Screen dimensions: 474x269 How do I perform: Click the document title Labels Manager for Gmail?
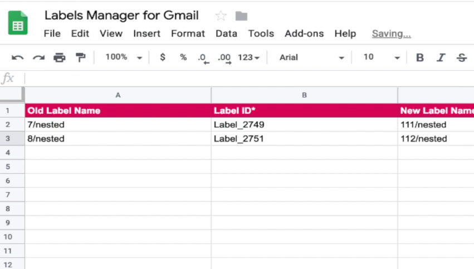click(121, 16)
